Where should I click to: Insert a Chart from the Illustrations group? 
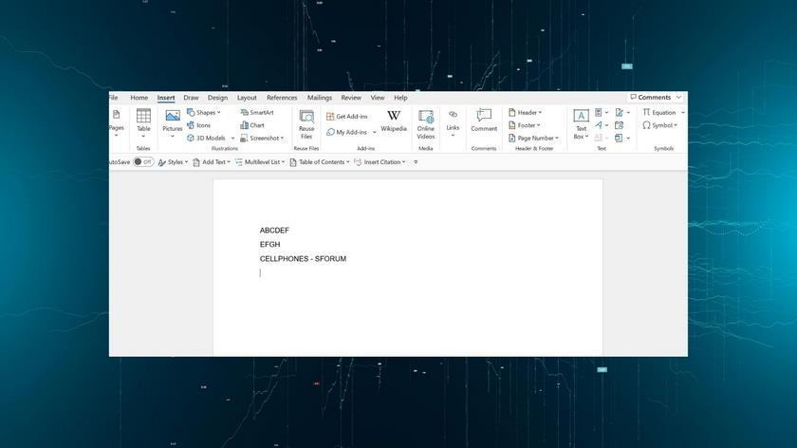[251, 125]
